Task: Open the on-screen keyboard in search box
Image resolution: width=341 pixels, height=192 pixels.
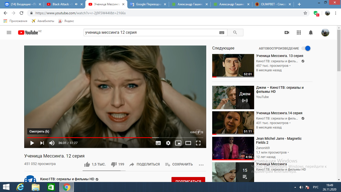Action: [x=222, y=32]
